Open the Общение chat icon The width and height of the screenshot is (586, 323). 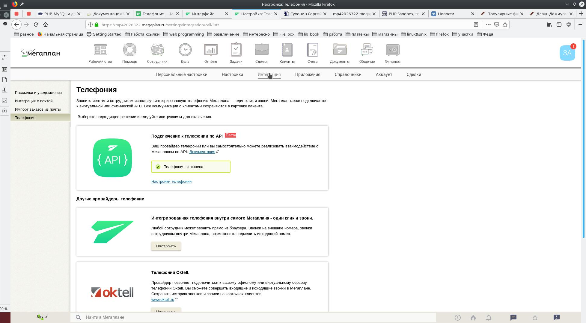click(x=367, y=50)
